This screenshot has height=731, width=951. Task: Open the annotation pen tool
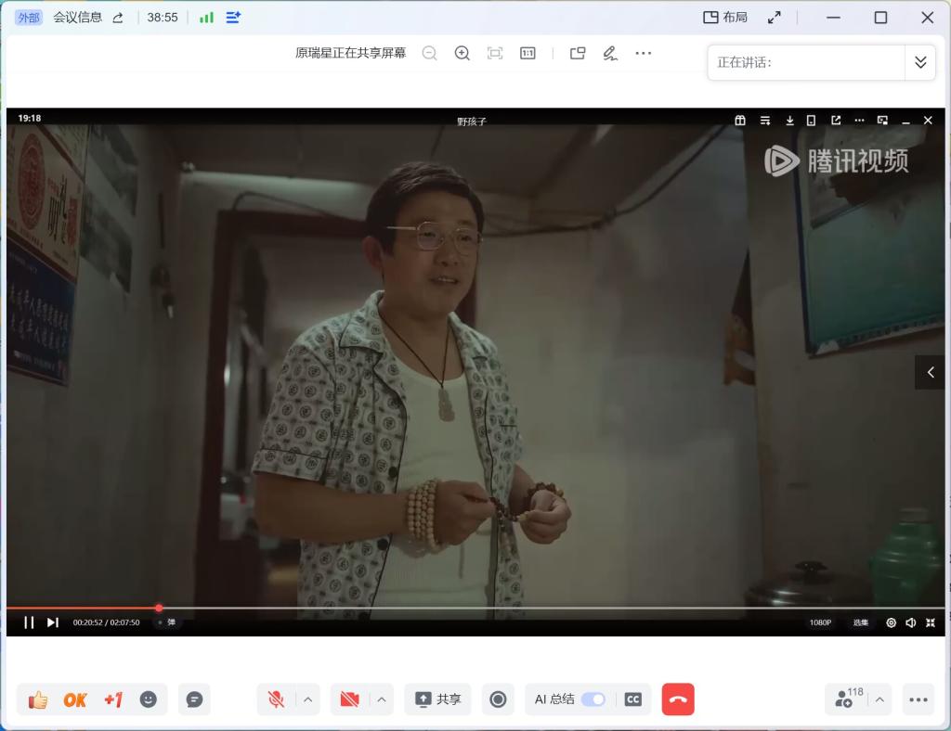click(x=609, y=53)
